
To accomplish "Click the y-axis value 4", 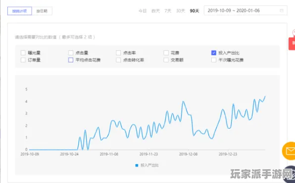I will click(x=26, y=101).
